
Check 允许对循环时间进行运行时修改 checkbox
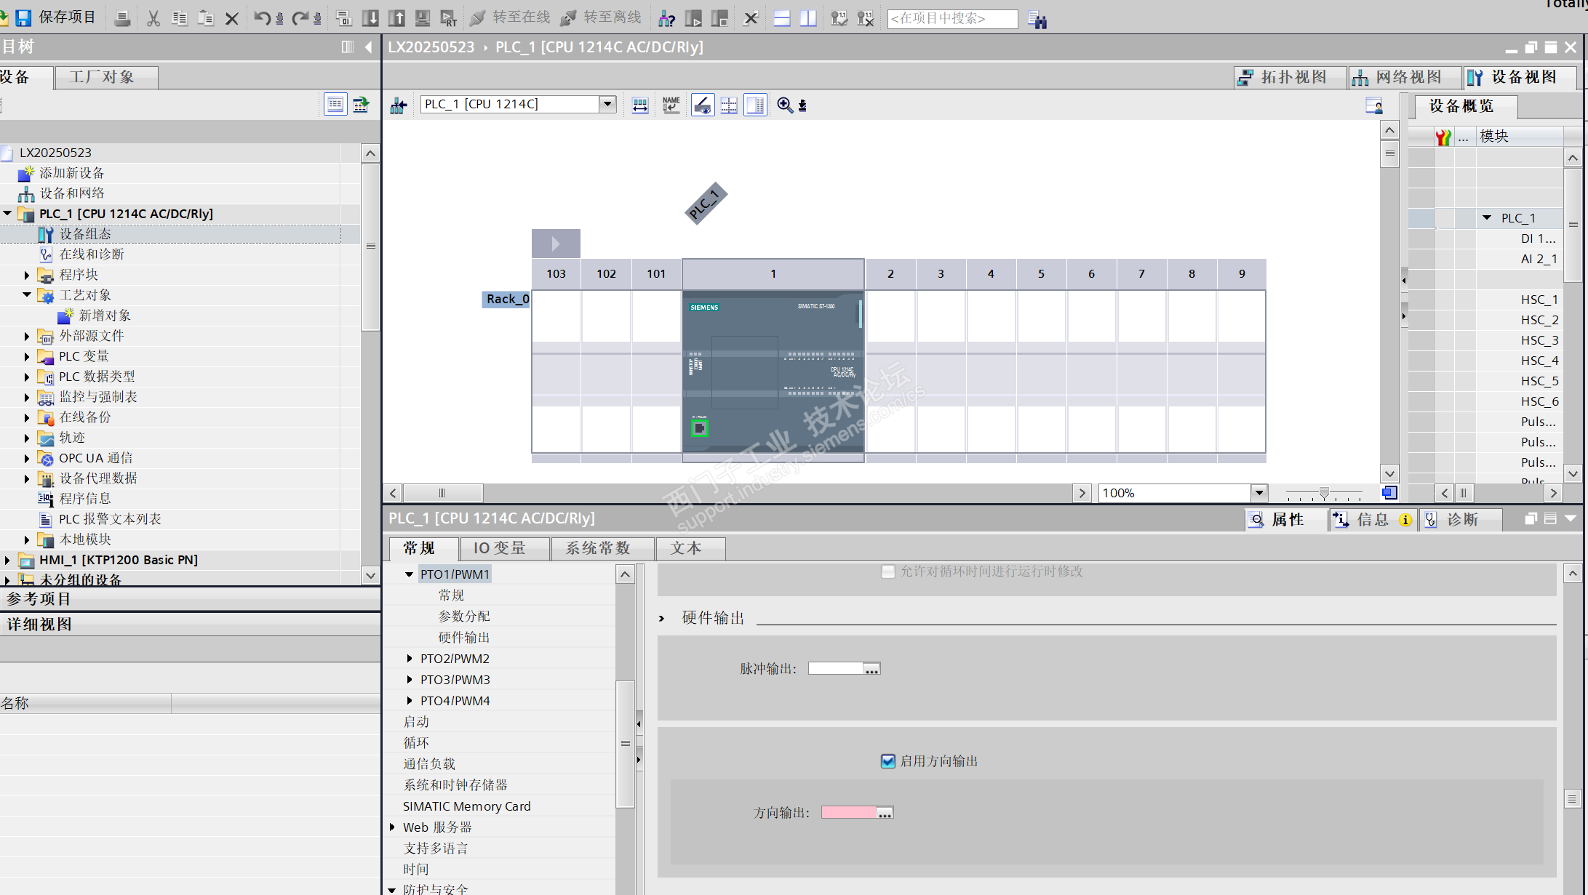pyautogui.click(x=887, y=571)
